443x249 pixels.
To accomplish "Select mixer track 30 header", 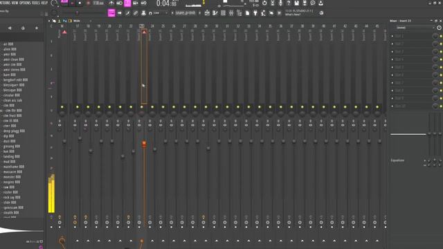I will (x=217, y=26).
